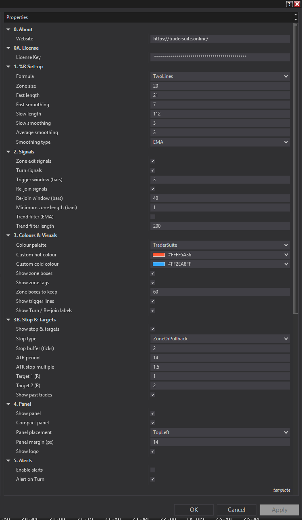Viewport: 302px width, 520px height.
Task: Toggle Show panel checkbox
Action: (x=153, y=413)
